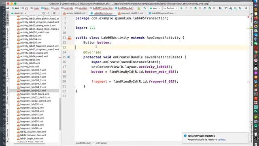Image resolution: width=259 pixels, height=146 pixels.
Task: Click the Debug app bug icon
Action: click(x=195, y=8)
